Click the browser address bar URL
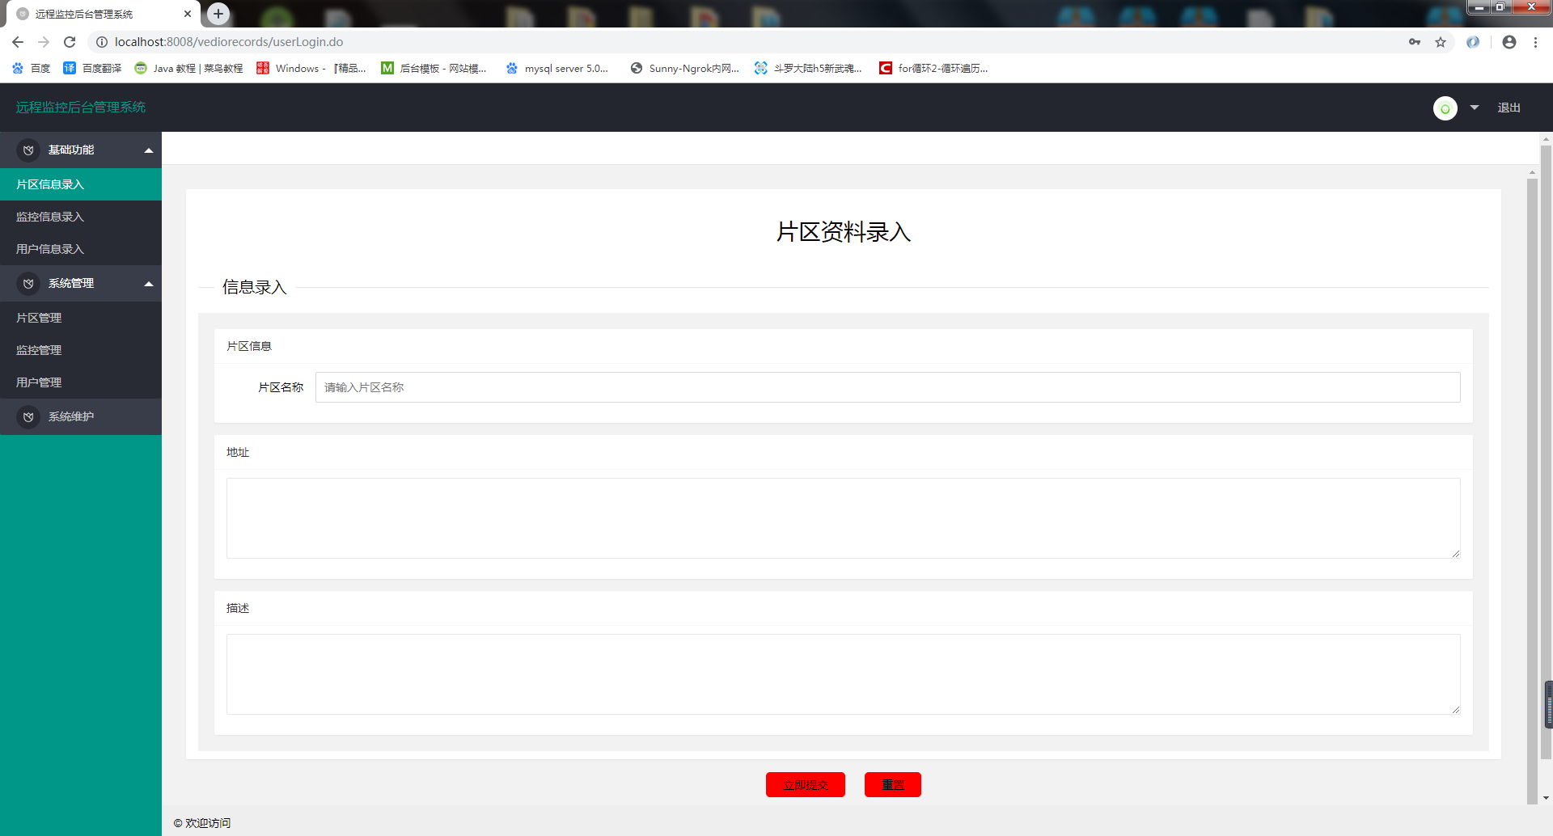This screenshot has height=836, width=1553. pos(229,42)
